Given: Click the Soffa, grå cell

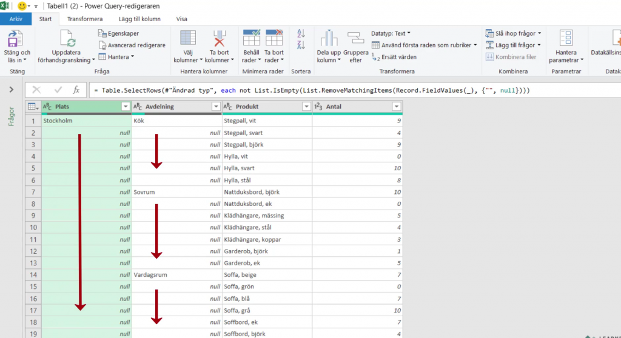Looking at the screenshot, I should click(267, 310).
